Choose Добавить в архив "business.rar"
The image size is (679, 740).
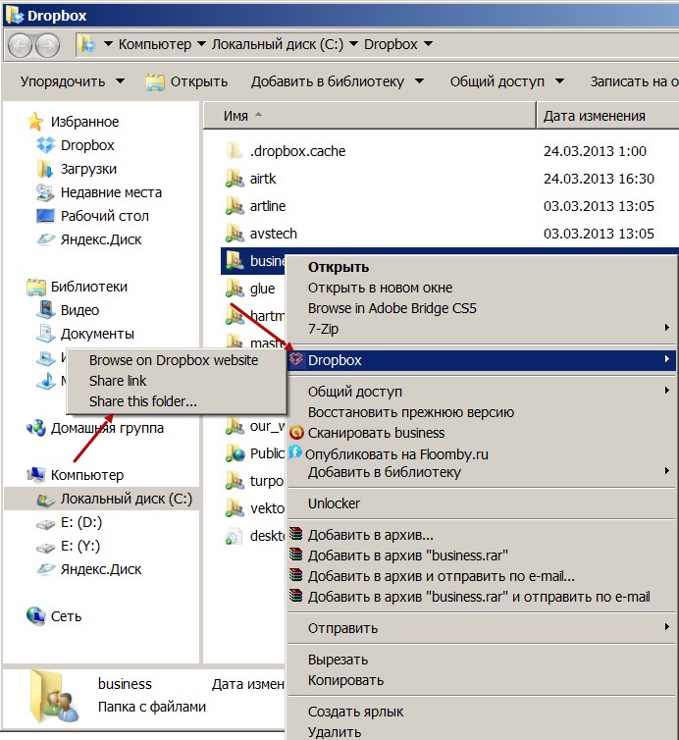[408, 555]
